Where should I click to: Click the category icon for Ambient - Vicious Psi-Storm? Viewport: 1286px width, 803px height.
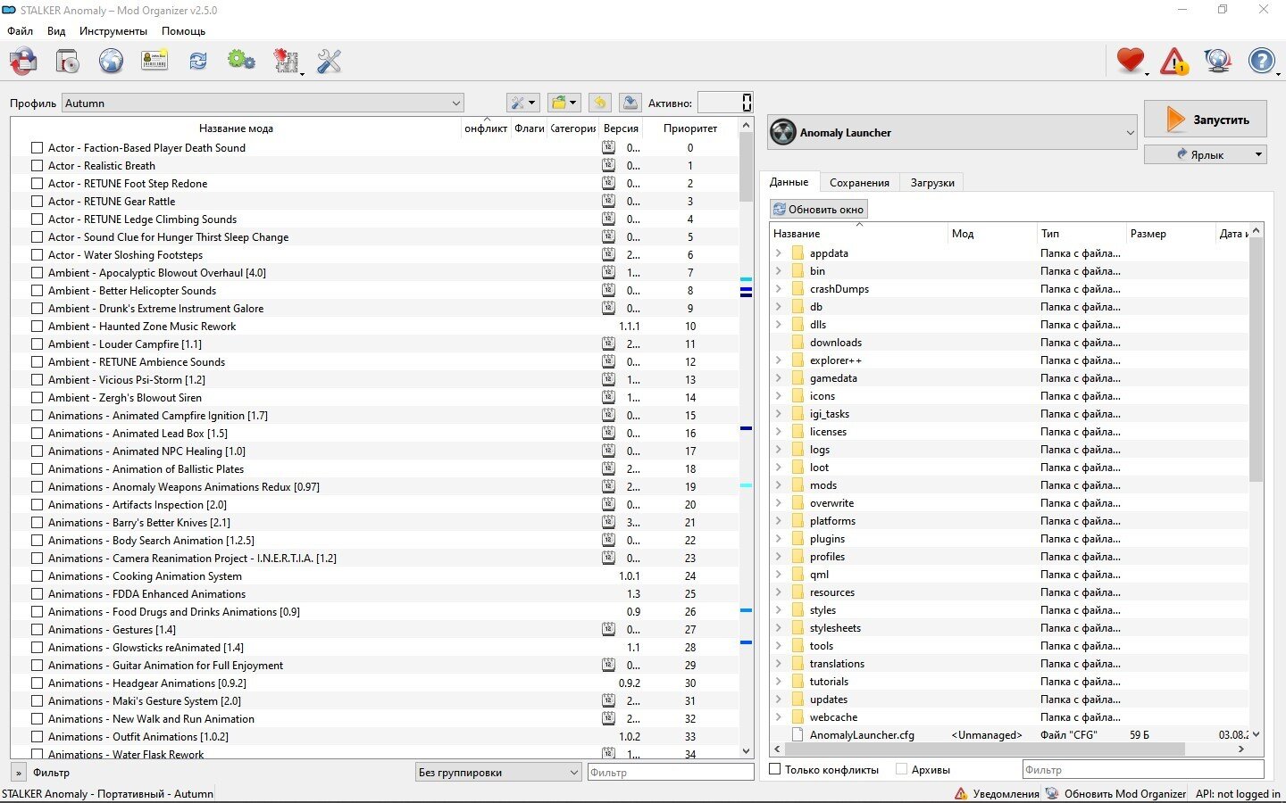pyautogui.click(x=608, y=379)
